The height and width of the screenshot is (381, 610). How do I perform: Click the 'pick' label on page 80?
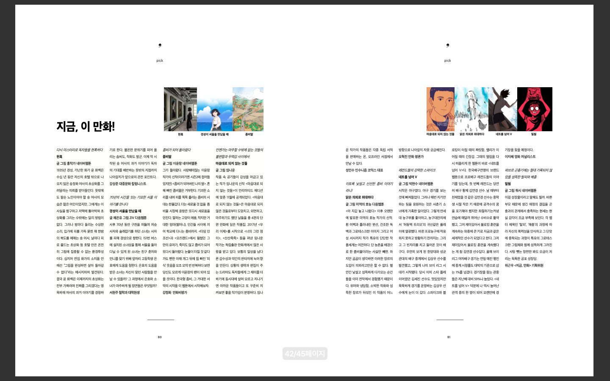coord(160,61)
